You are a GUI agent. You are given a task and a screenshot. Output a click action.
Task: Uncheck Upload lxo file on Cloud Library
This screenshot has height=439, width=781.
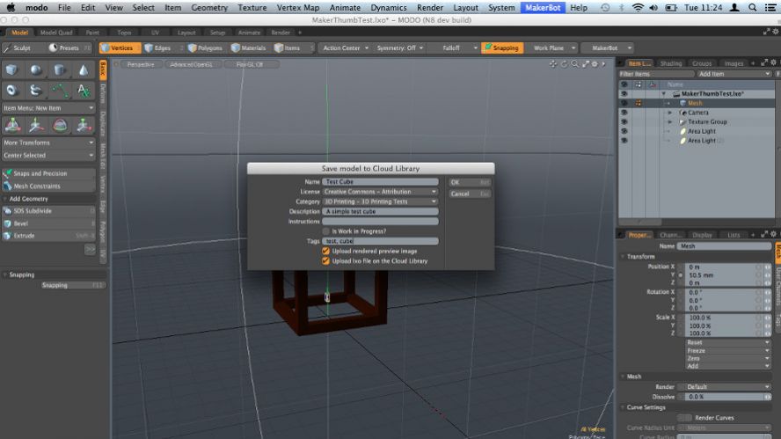[325, 261]
